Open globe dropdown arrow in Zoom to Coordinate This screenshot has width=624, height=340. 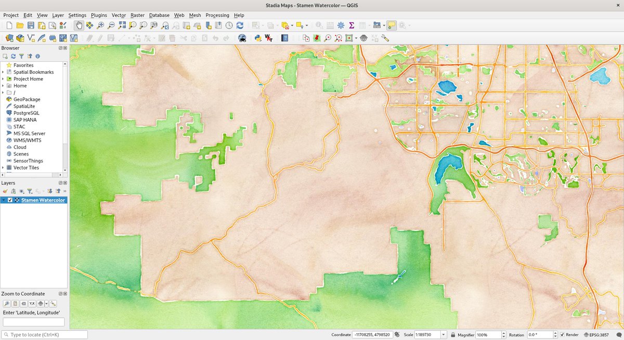point(46,304)
